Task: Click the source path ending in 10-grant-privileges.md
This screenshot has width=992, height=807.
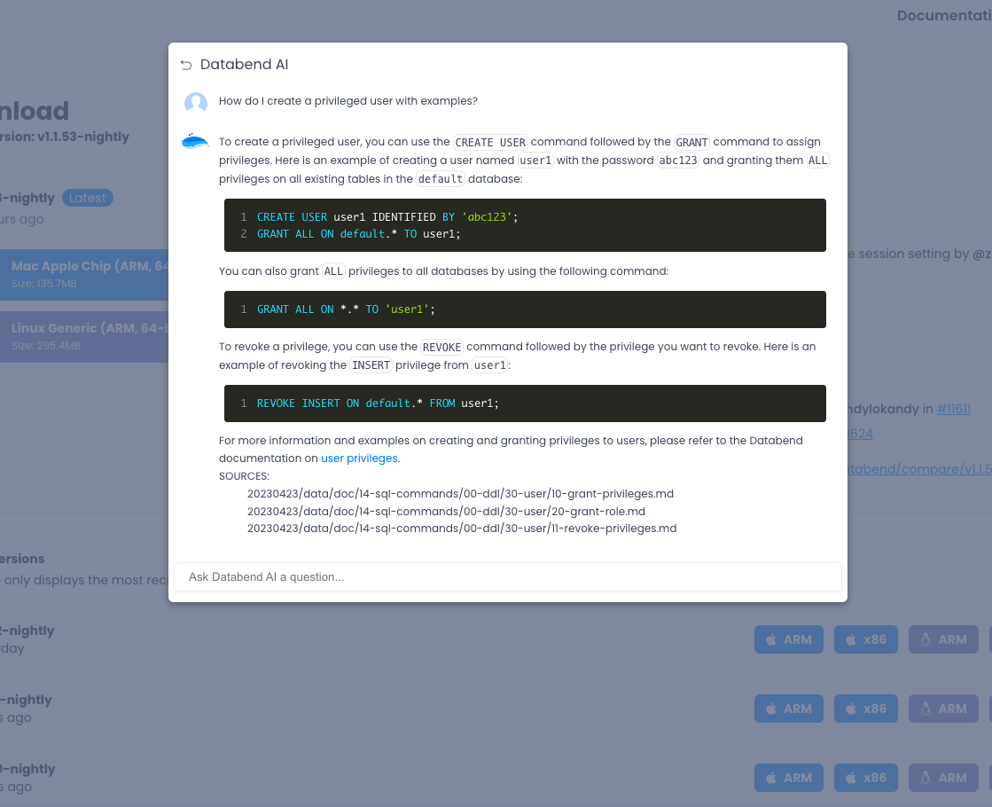Action: click(461, 494)
